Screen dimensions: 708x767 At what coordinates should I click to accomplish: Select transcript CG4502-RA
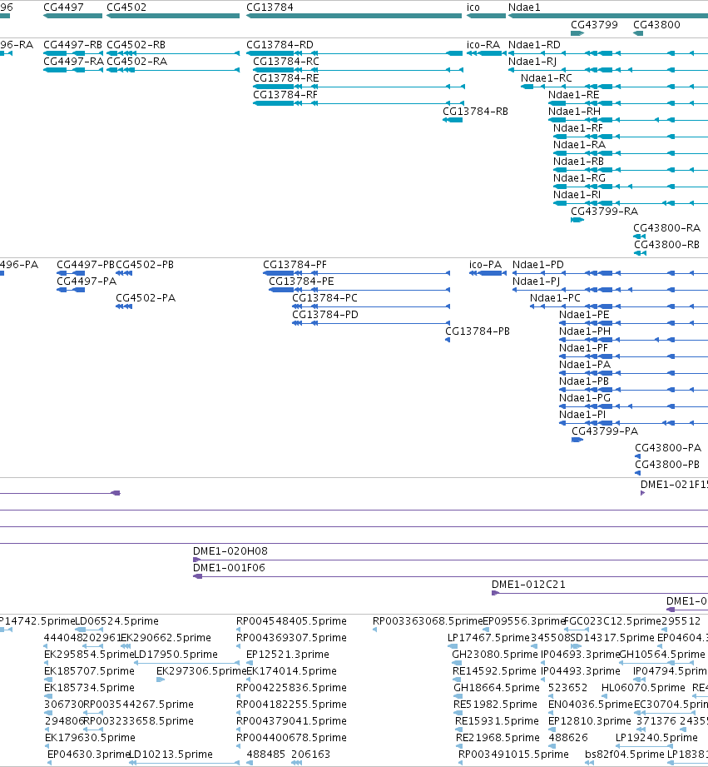click(x=173, y=70)
